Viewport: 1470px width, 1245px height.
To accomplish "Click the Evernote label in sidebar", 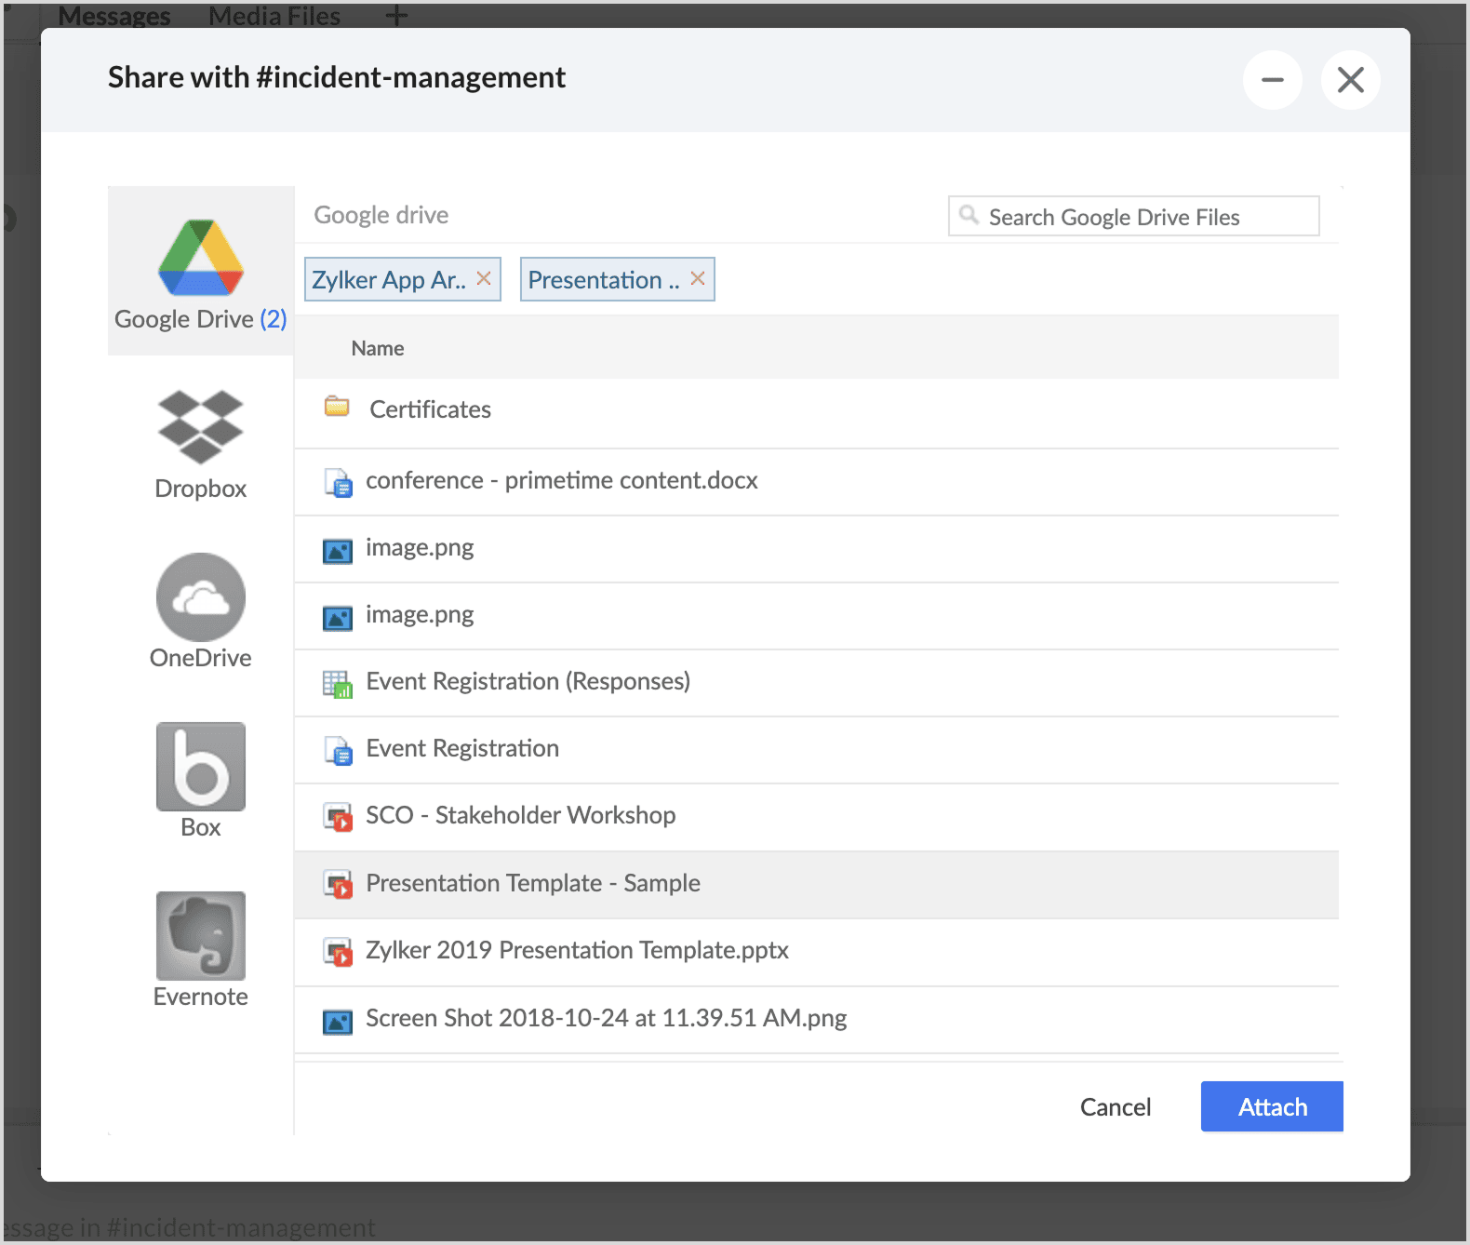I will [201, 997].
